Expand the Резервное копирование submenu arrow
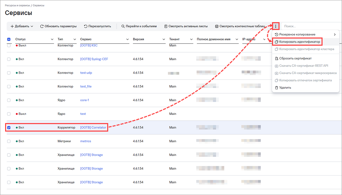 334,34
